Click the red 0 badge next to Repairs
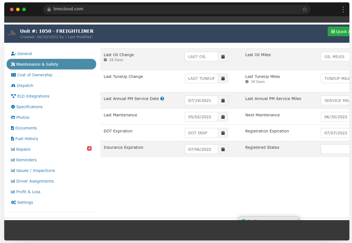Image resolution: width=352 pixels, height=243 pixels. (89, 148)
